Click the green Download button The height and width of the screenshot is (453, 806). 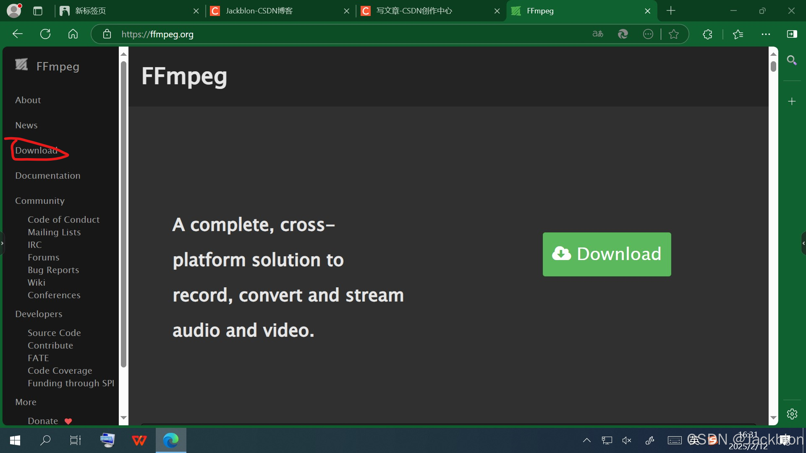pyautogui.click(x=607, y=254)
